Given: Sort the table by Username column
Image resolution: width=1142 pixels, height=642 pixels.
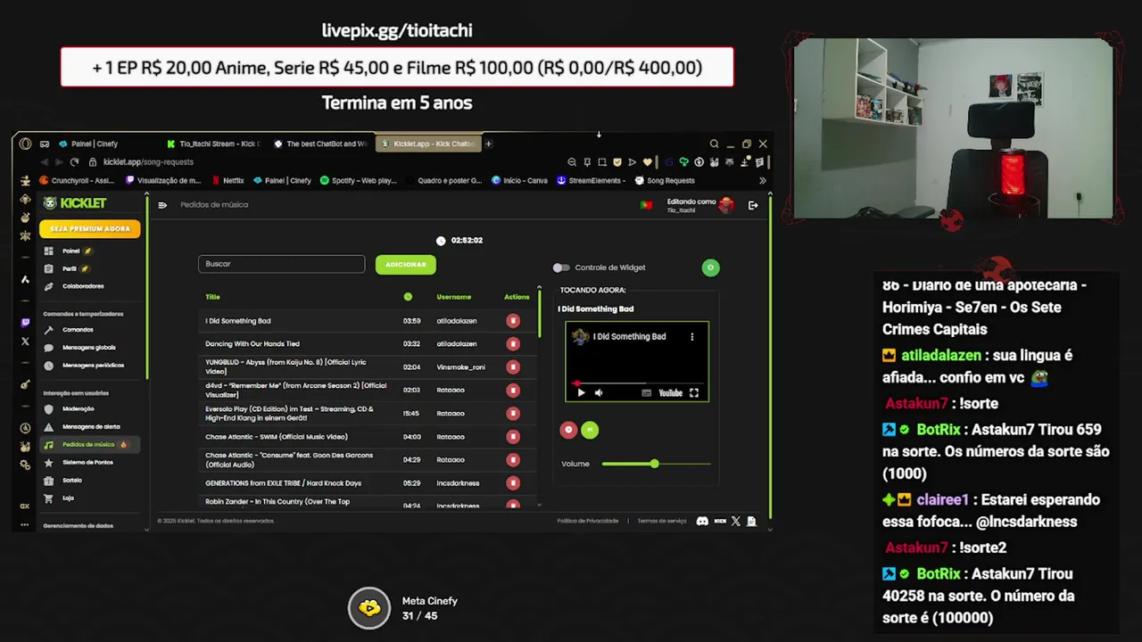Looking at the screenshot, I should [x=454, y=297].
